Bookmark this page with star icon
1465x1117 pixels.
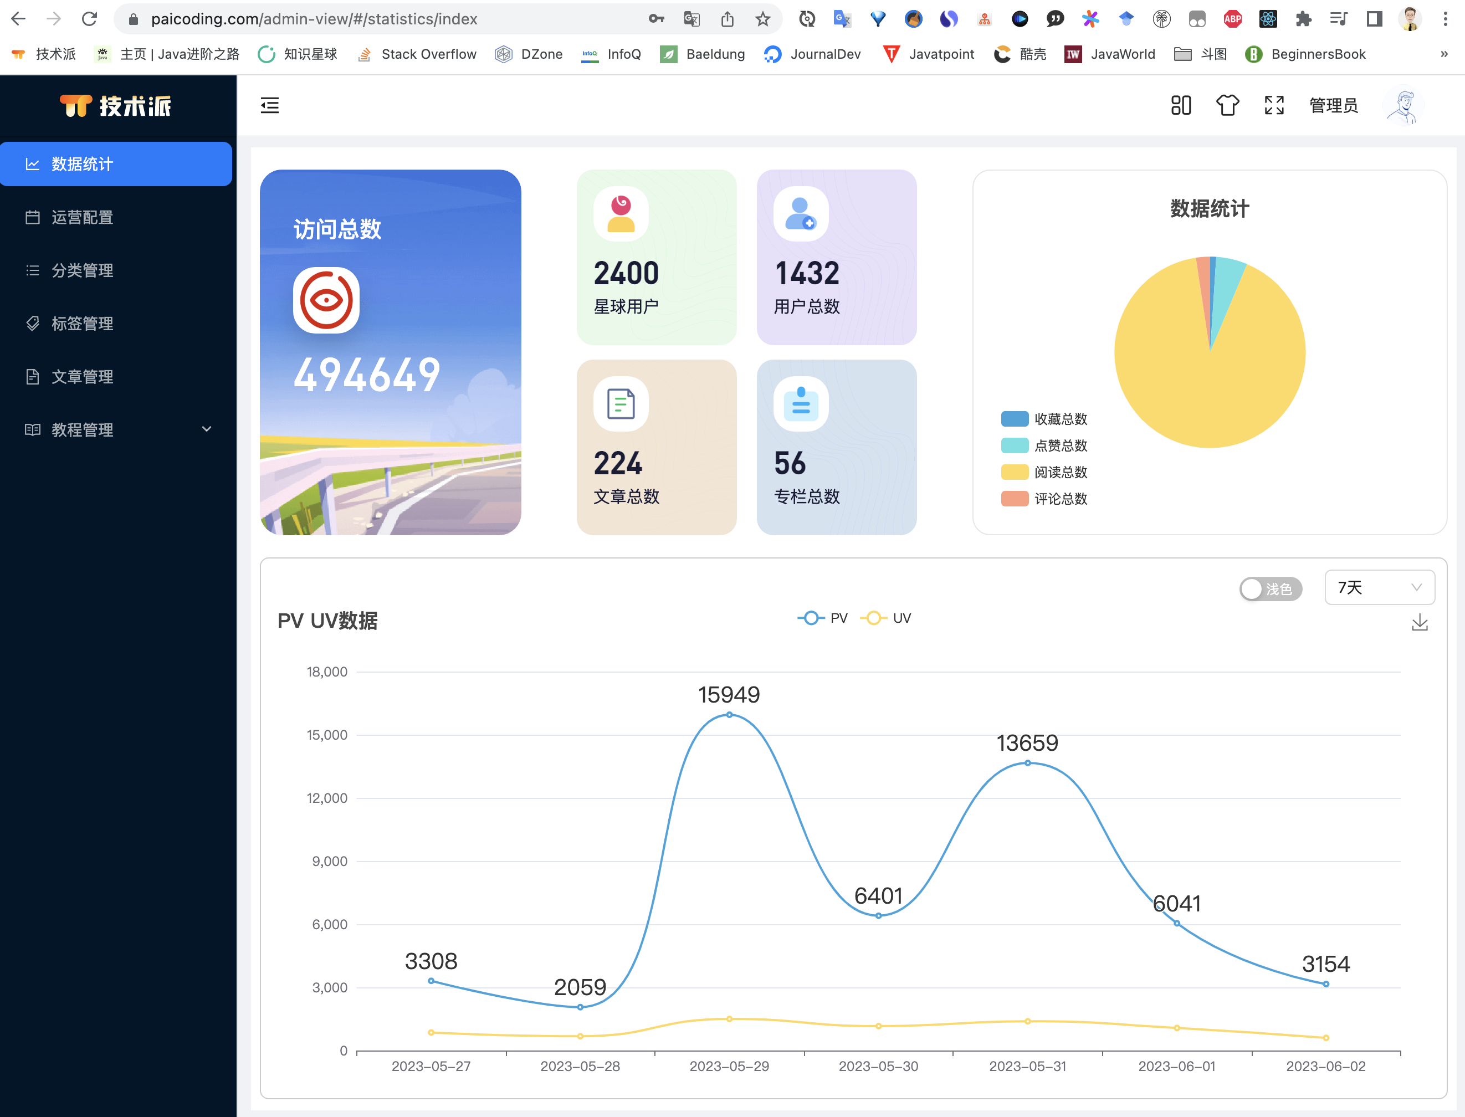point(763,19)
